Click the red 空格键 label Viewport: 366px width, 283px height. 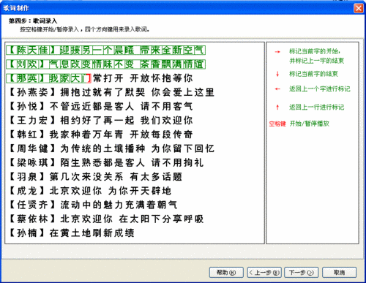click(x=277, y=124)
